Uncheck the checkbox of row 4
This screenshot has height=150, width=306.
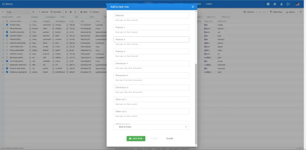click(x=7, y=36)
